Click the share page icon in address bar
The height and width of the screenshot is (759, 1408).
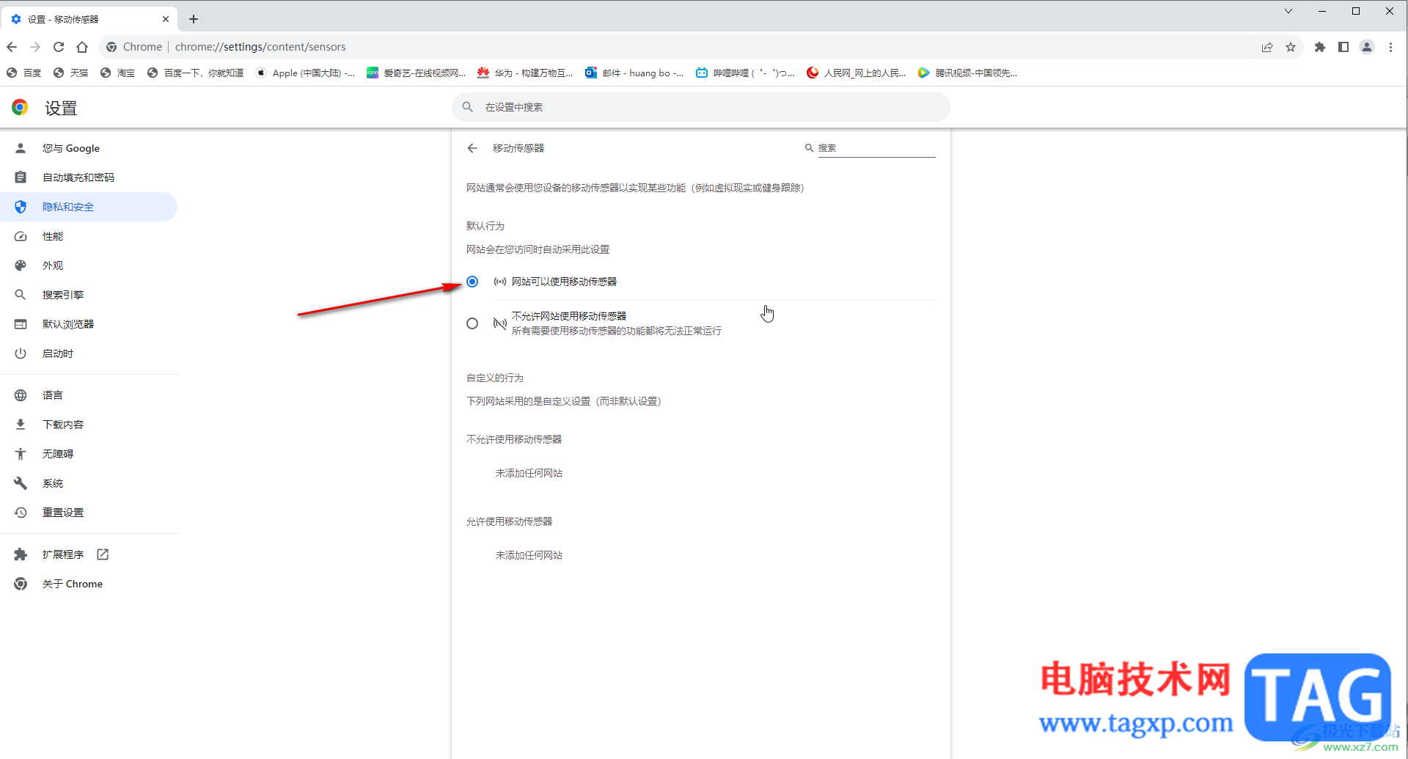click(1267, 47)
